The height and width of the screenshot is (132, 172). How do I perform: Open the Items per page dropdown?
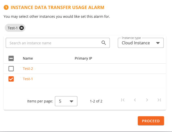[66, 101]
